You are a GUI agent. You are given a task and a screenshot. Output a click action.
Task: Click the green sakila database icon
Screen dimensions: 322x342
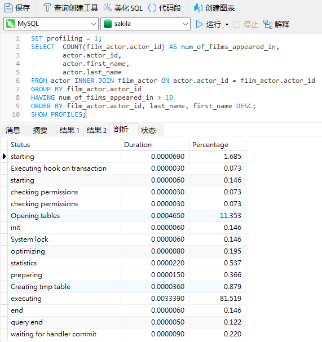point(107,24)
